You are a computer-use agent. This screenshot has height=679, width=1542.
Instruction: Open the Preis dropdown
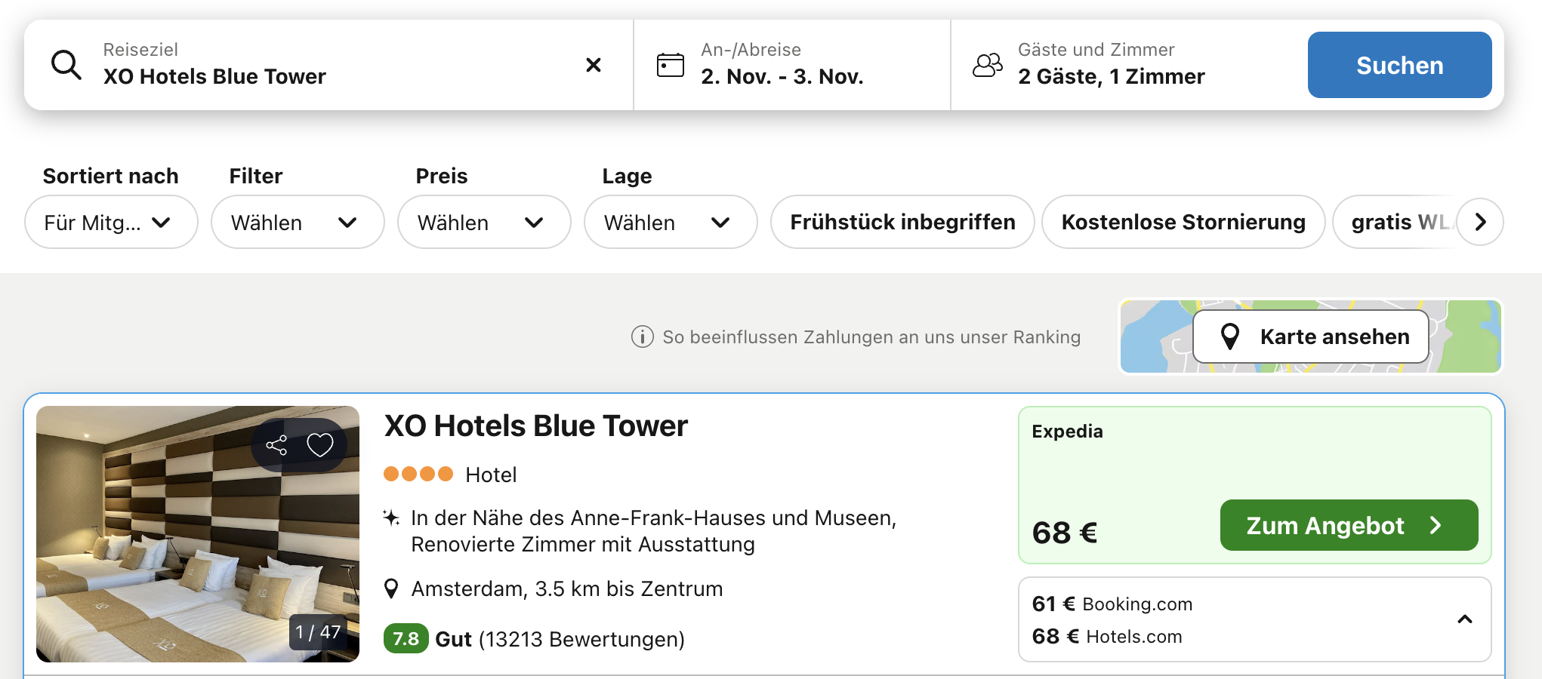(483, 222)
